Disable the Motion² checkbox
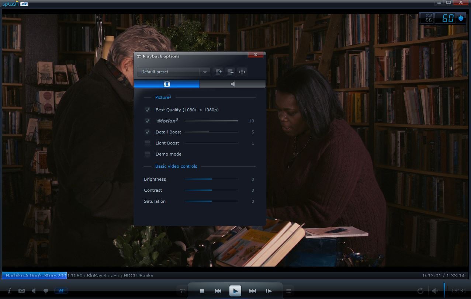471x299 pixels. (x=148, y=121)
